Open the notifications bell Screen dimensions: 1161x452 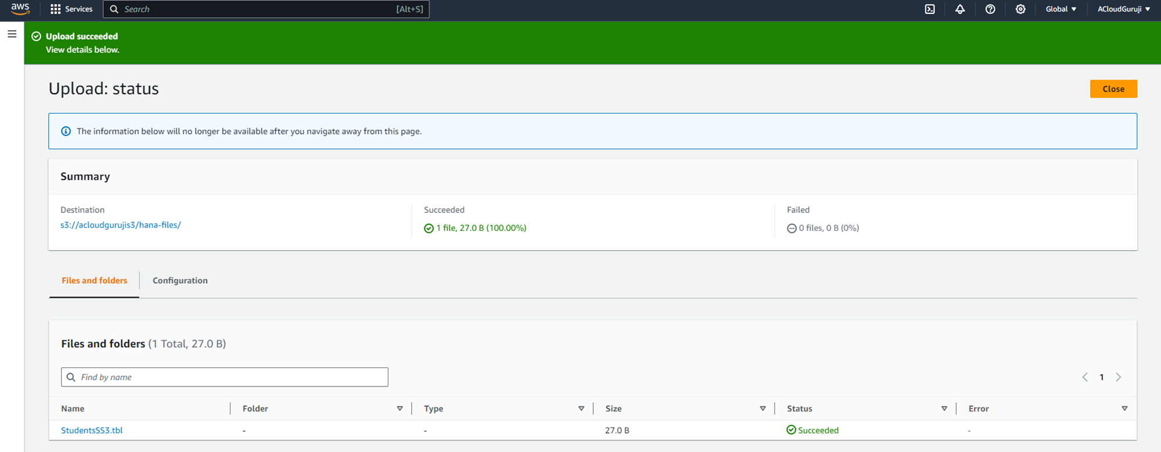point(960,9)
